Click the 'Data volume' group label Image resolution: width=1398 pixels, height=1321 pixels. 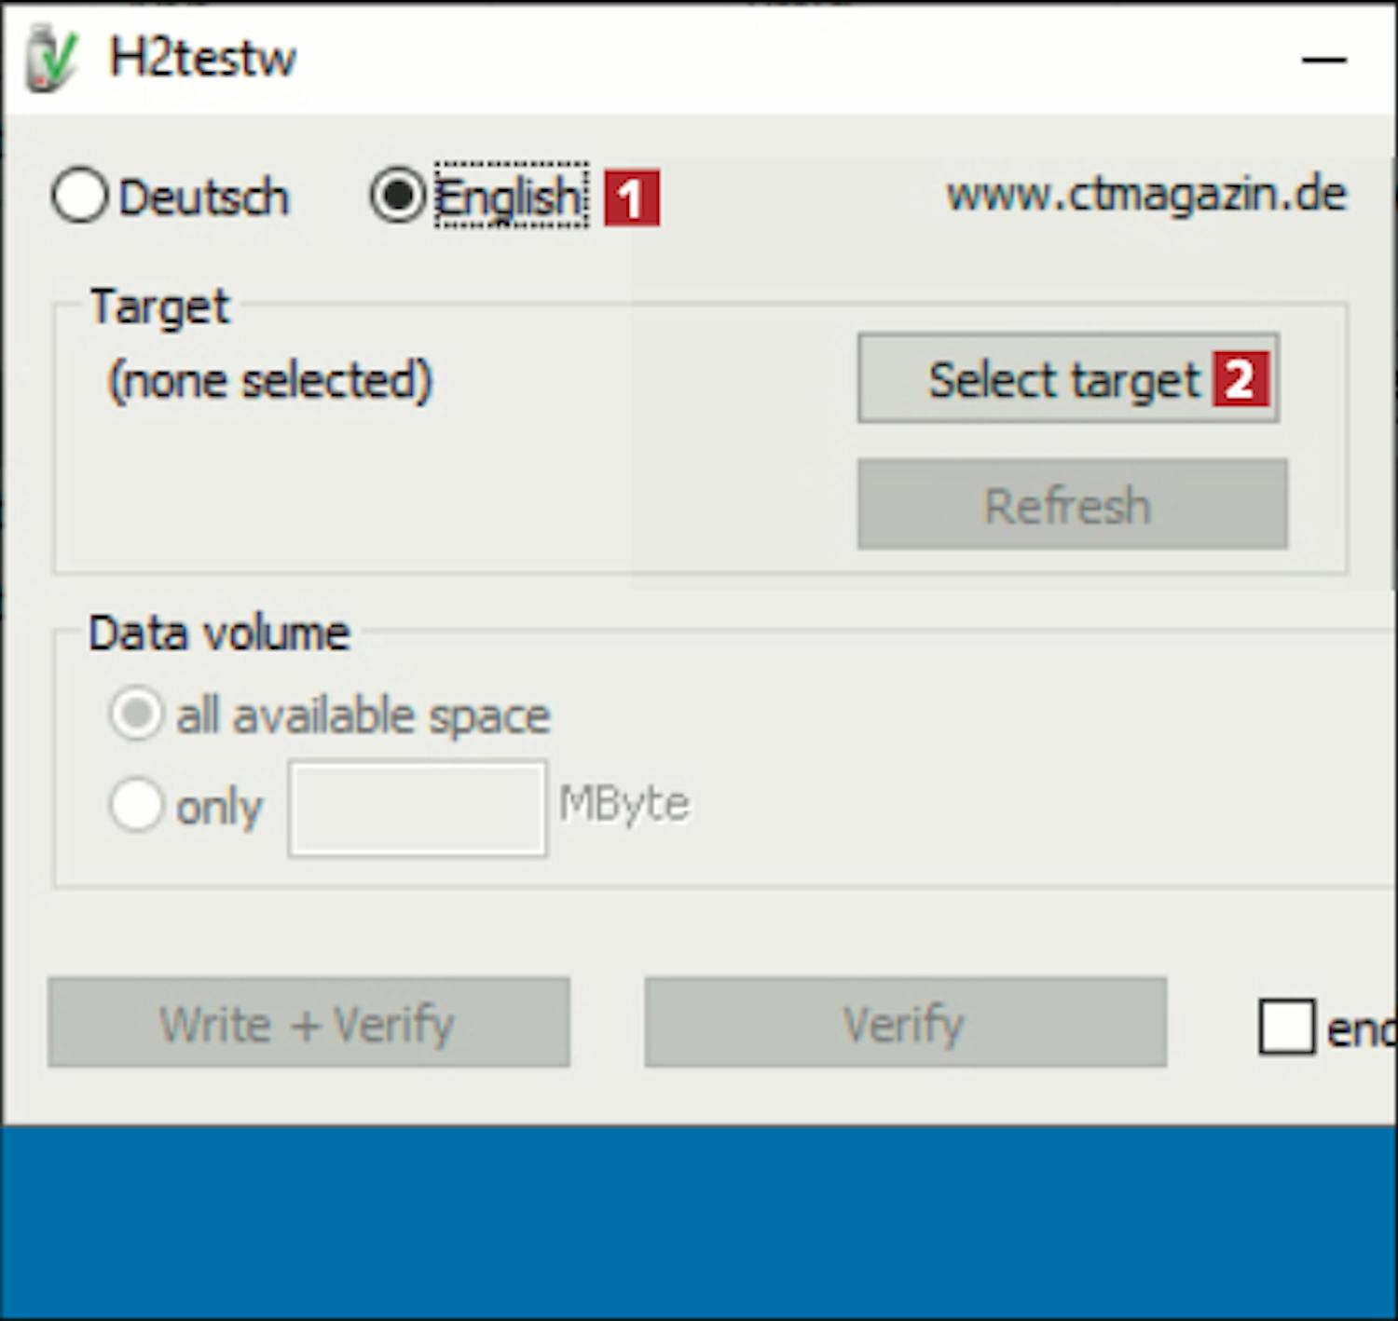click(x=219, y=633)
